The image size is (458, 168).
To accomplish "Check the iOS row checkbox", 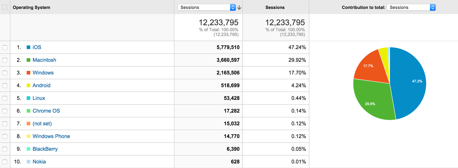I will coord(5,47).
